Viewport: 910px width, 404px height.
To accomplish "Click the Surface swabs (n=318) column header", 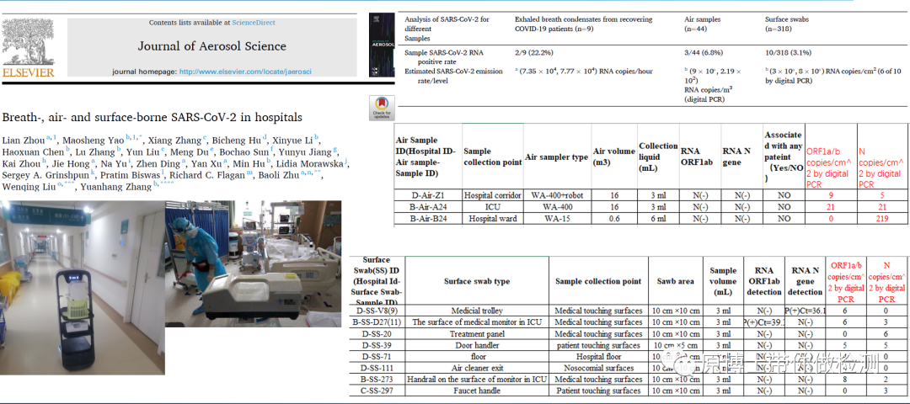I will click(x=787, y=24).
